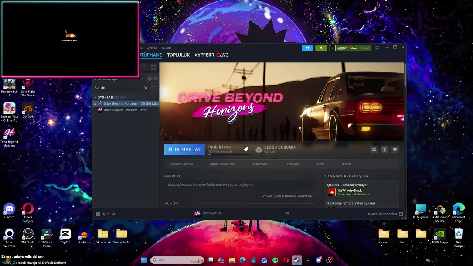Click İNDİRİLİYOR download progress indicator
Viewport: 473px width, 266px height.
(x=228, y=149)
